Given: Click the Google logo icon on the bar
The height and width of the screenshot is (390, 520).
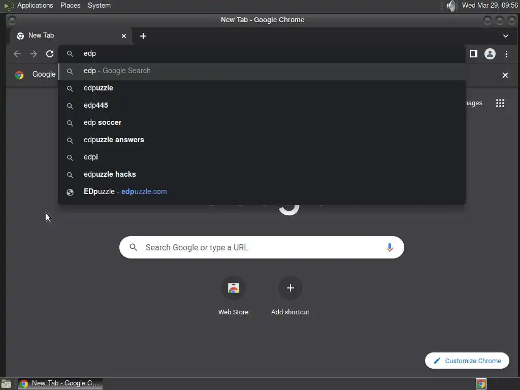Looking at the screenshot, I should tap(19, 75).
